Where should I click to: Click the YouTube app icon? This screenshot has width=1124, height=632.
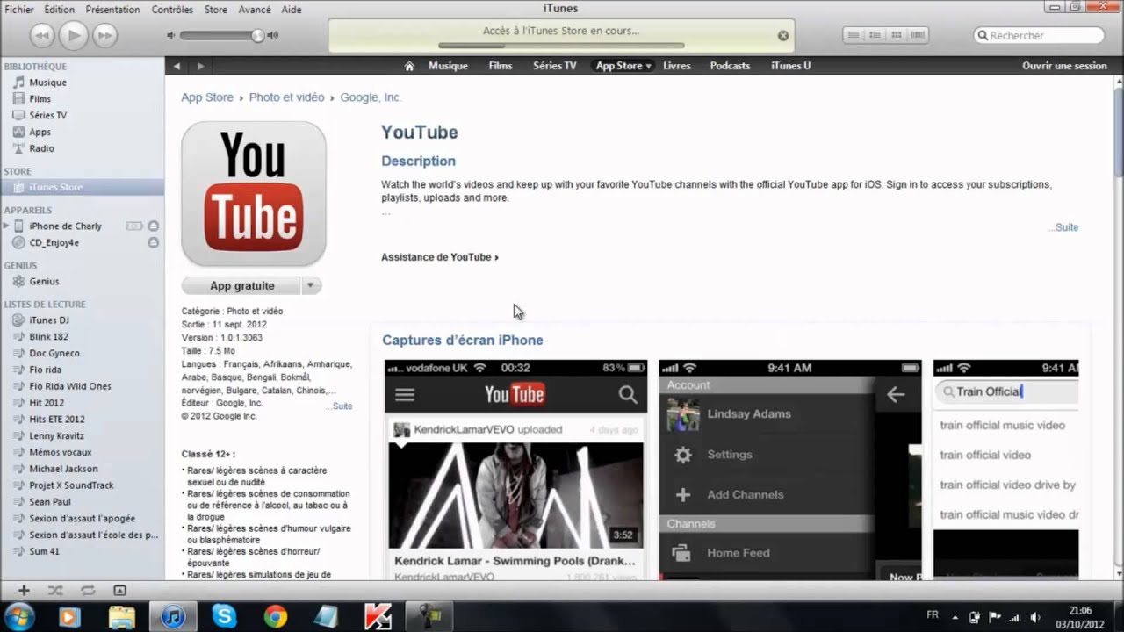pos(254,194)
